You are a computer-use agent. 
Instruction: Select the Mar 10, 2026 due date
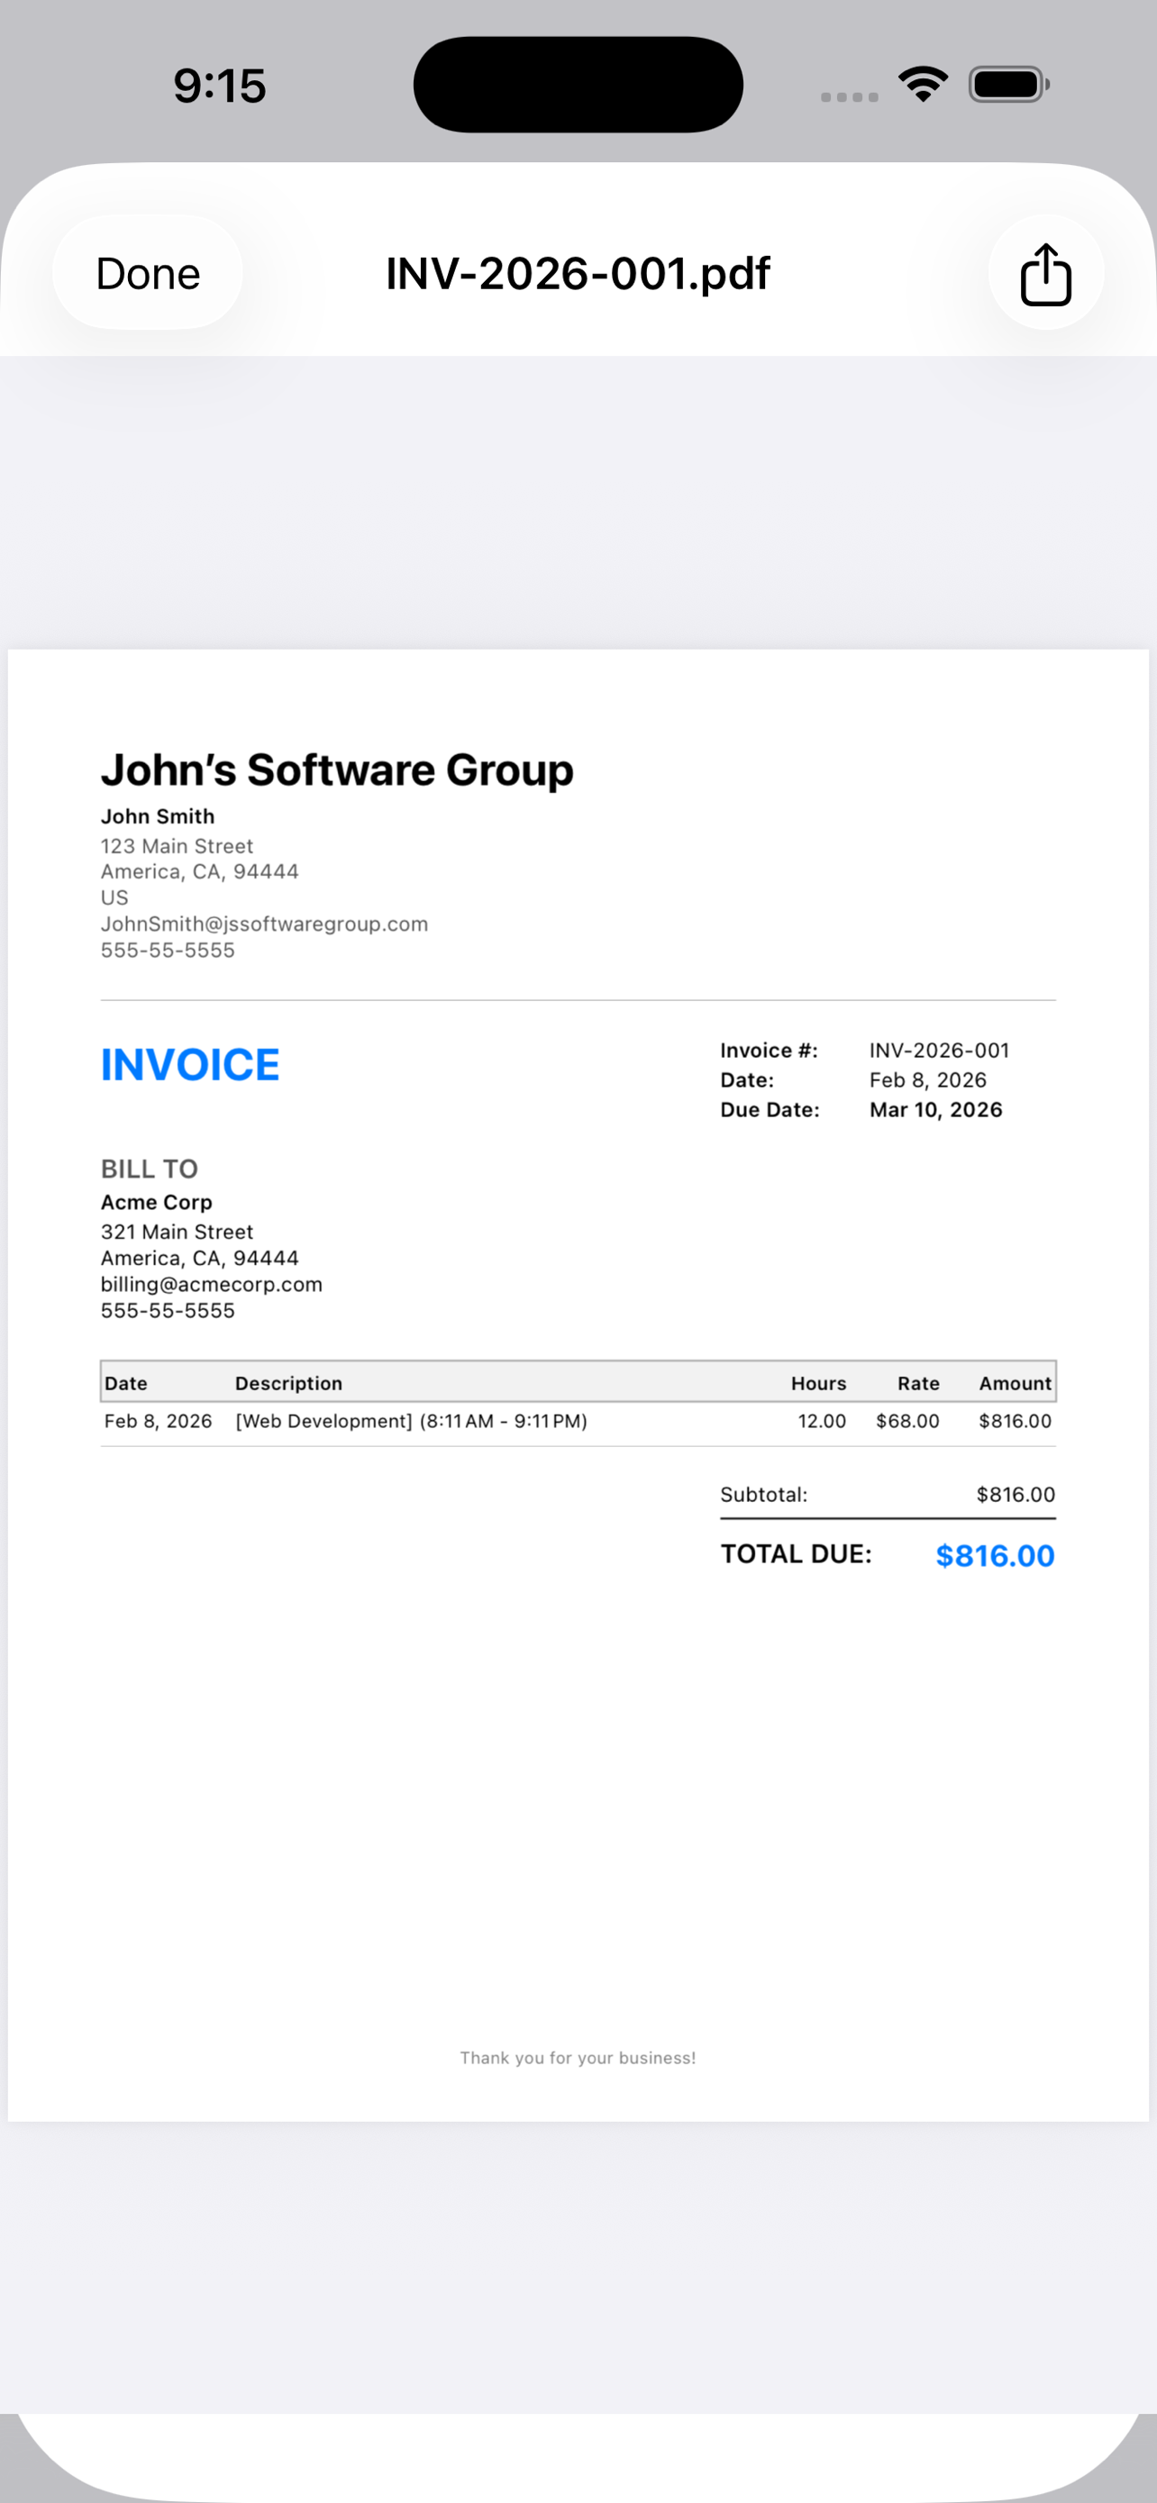click(935, 1110)
